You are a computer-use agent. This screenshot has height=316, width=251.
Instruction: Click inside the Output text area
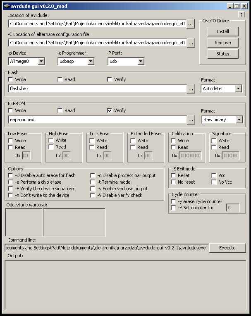pos(125,285)
